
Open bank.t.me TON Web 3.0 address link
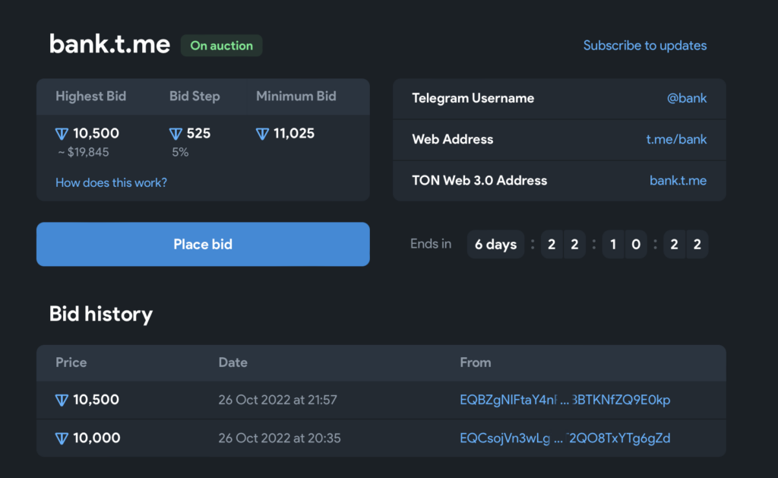click(x=678, y=180)
